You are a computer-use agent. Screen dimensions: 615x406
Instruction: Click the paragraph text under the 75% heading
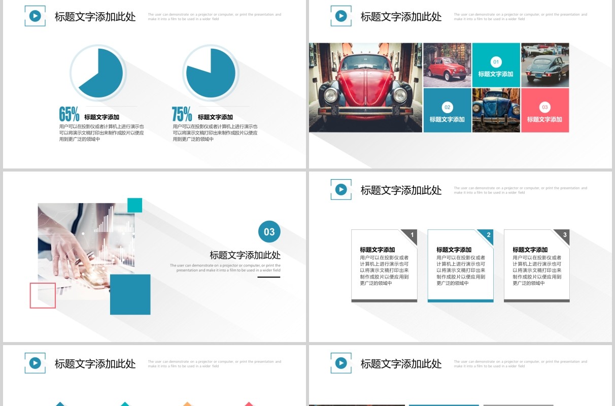click(215, 133)
